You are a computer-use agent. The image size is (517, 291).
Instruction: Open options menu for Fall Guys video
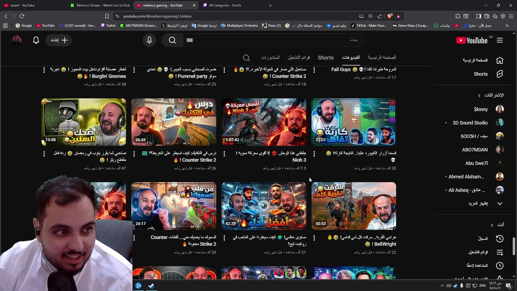314,70
